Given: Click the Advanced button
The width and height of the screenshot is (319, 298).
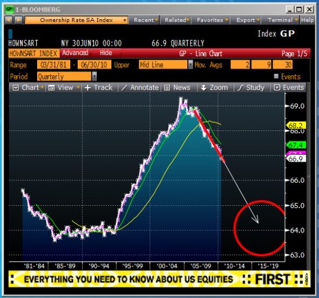Looking at the screenshot, I should point(75,53).
